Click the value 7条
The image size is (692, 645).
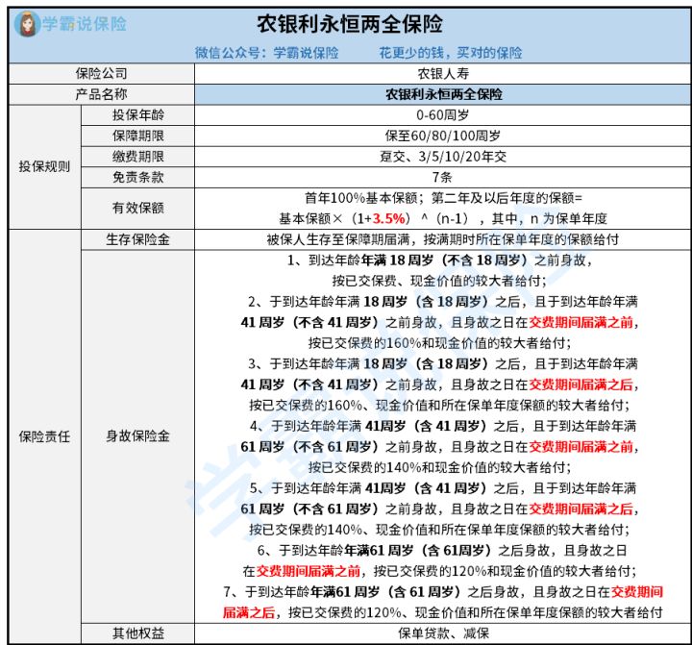tap(443, 178)
